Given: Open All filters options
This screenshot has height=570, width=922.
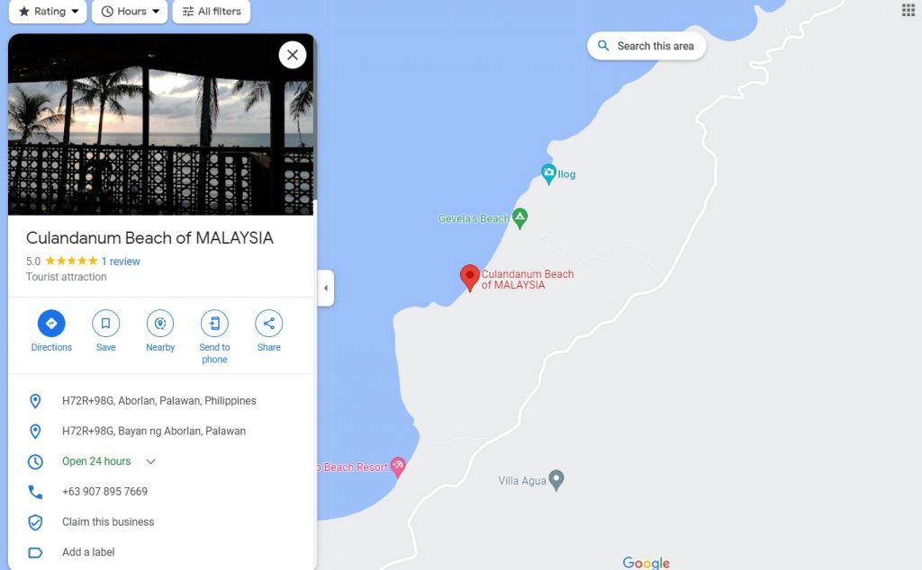Looking at the screenshot, I should 211,11.
